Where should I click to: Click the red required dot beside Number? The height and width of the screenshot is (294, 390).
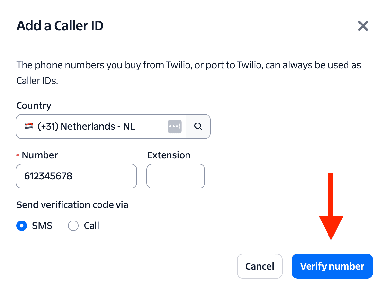pos(18,155)
